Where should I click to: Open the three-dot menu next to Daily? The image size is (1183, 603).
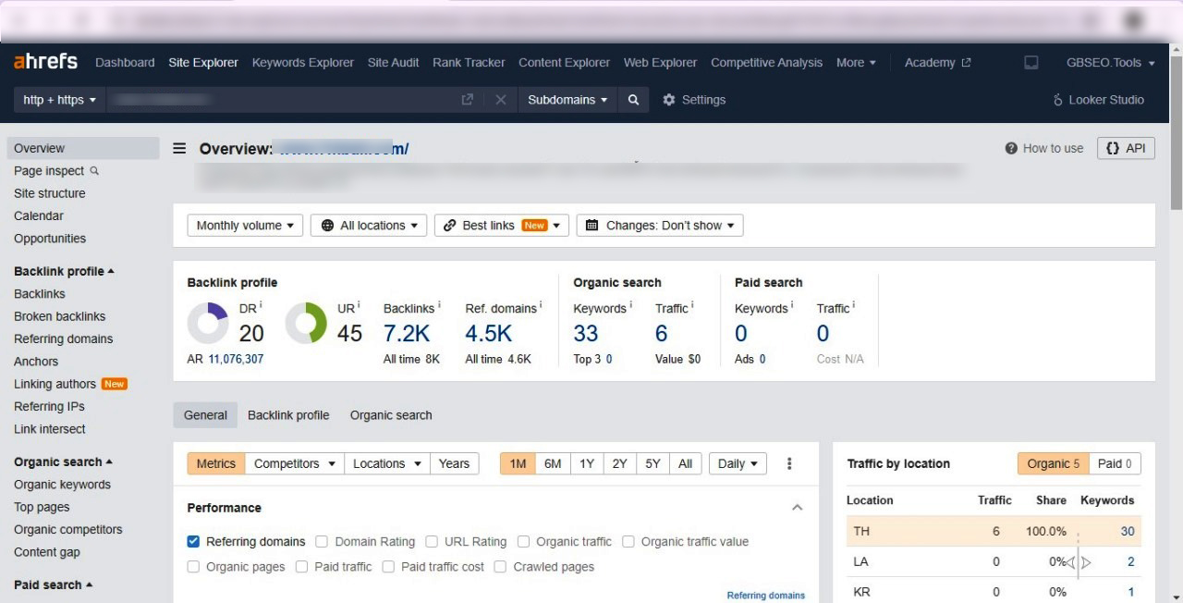pyautogui.click(x=789, y=463)
